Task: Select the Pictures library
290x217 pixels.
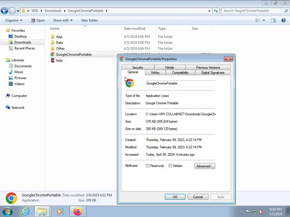Action: (x=20, y=78)
